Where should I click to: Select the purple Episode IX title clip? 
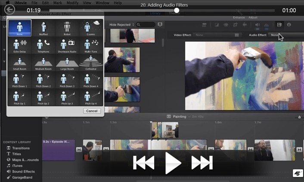59,150
